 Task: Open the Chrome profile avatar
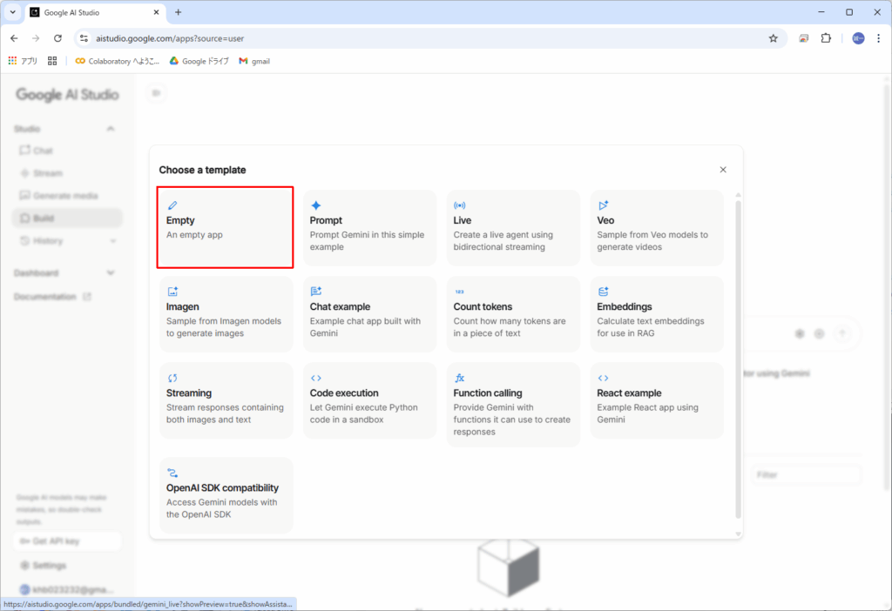[858, 38]
